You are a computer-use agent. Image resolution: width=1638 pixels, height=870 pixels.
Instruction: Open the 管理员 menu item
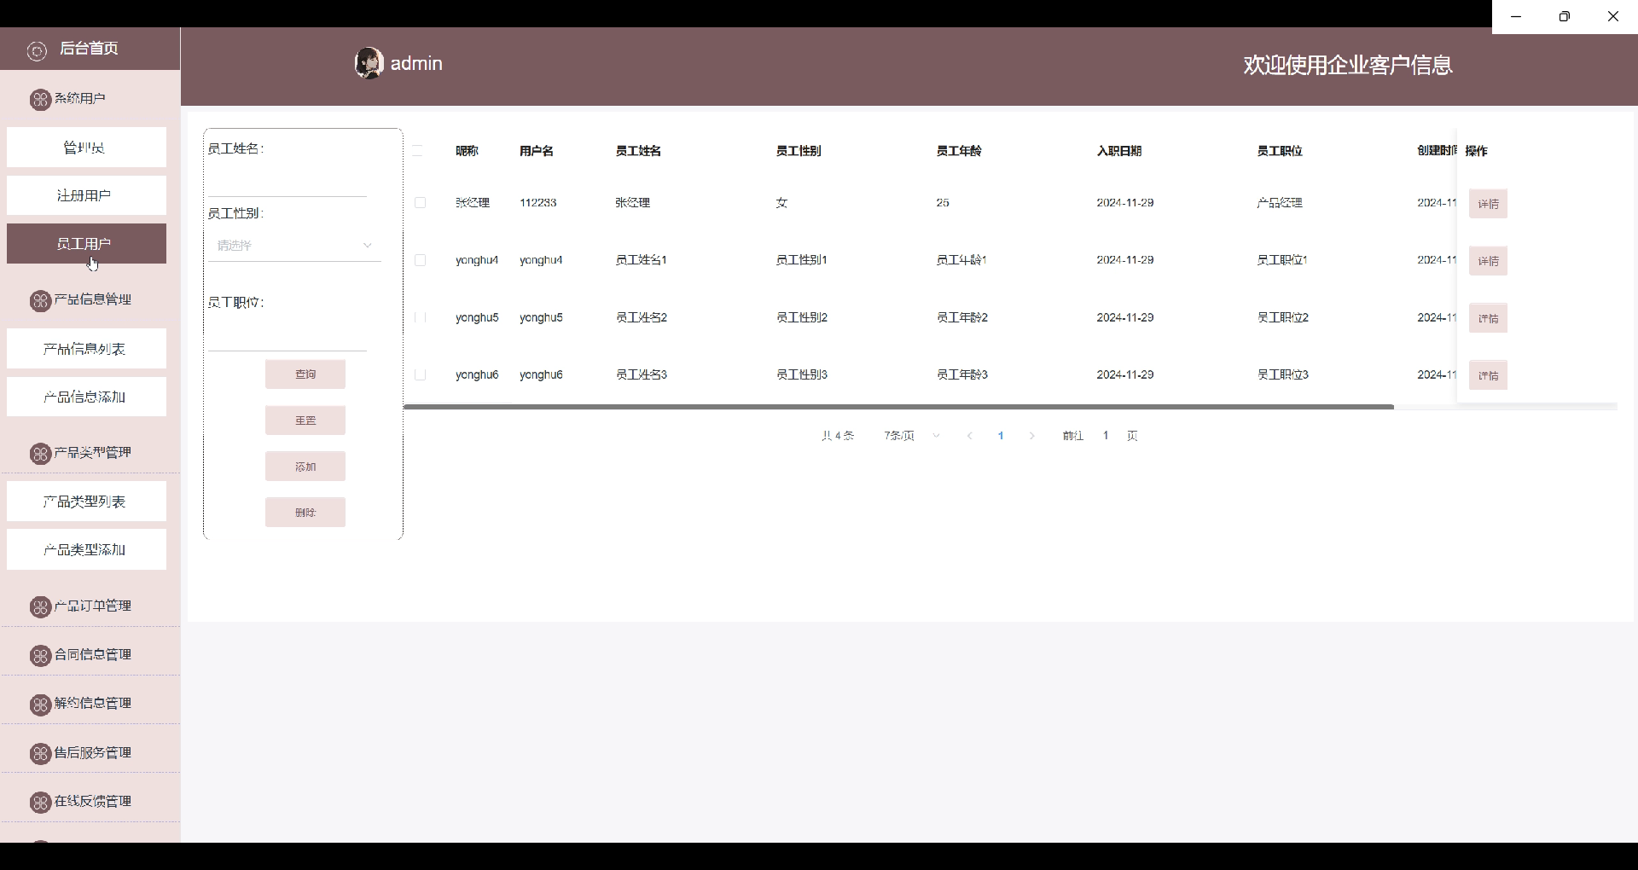click(86, 148)
